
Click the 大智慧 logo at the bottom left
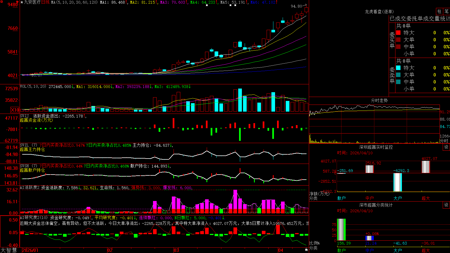click(9, 250)
